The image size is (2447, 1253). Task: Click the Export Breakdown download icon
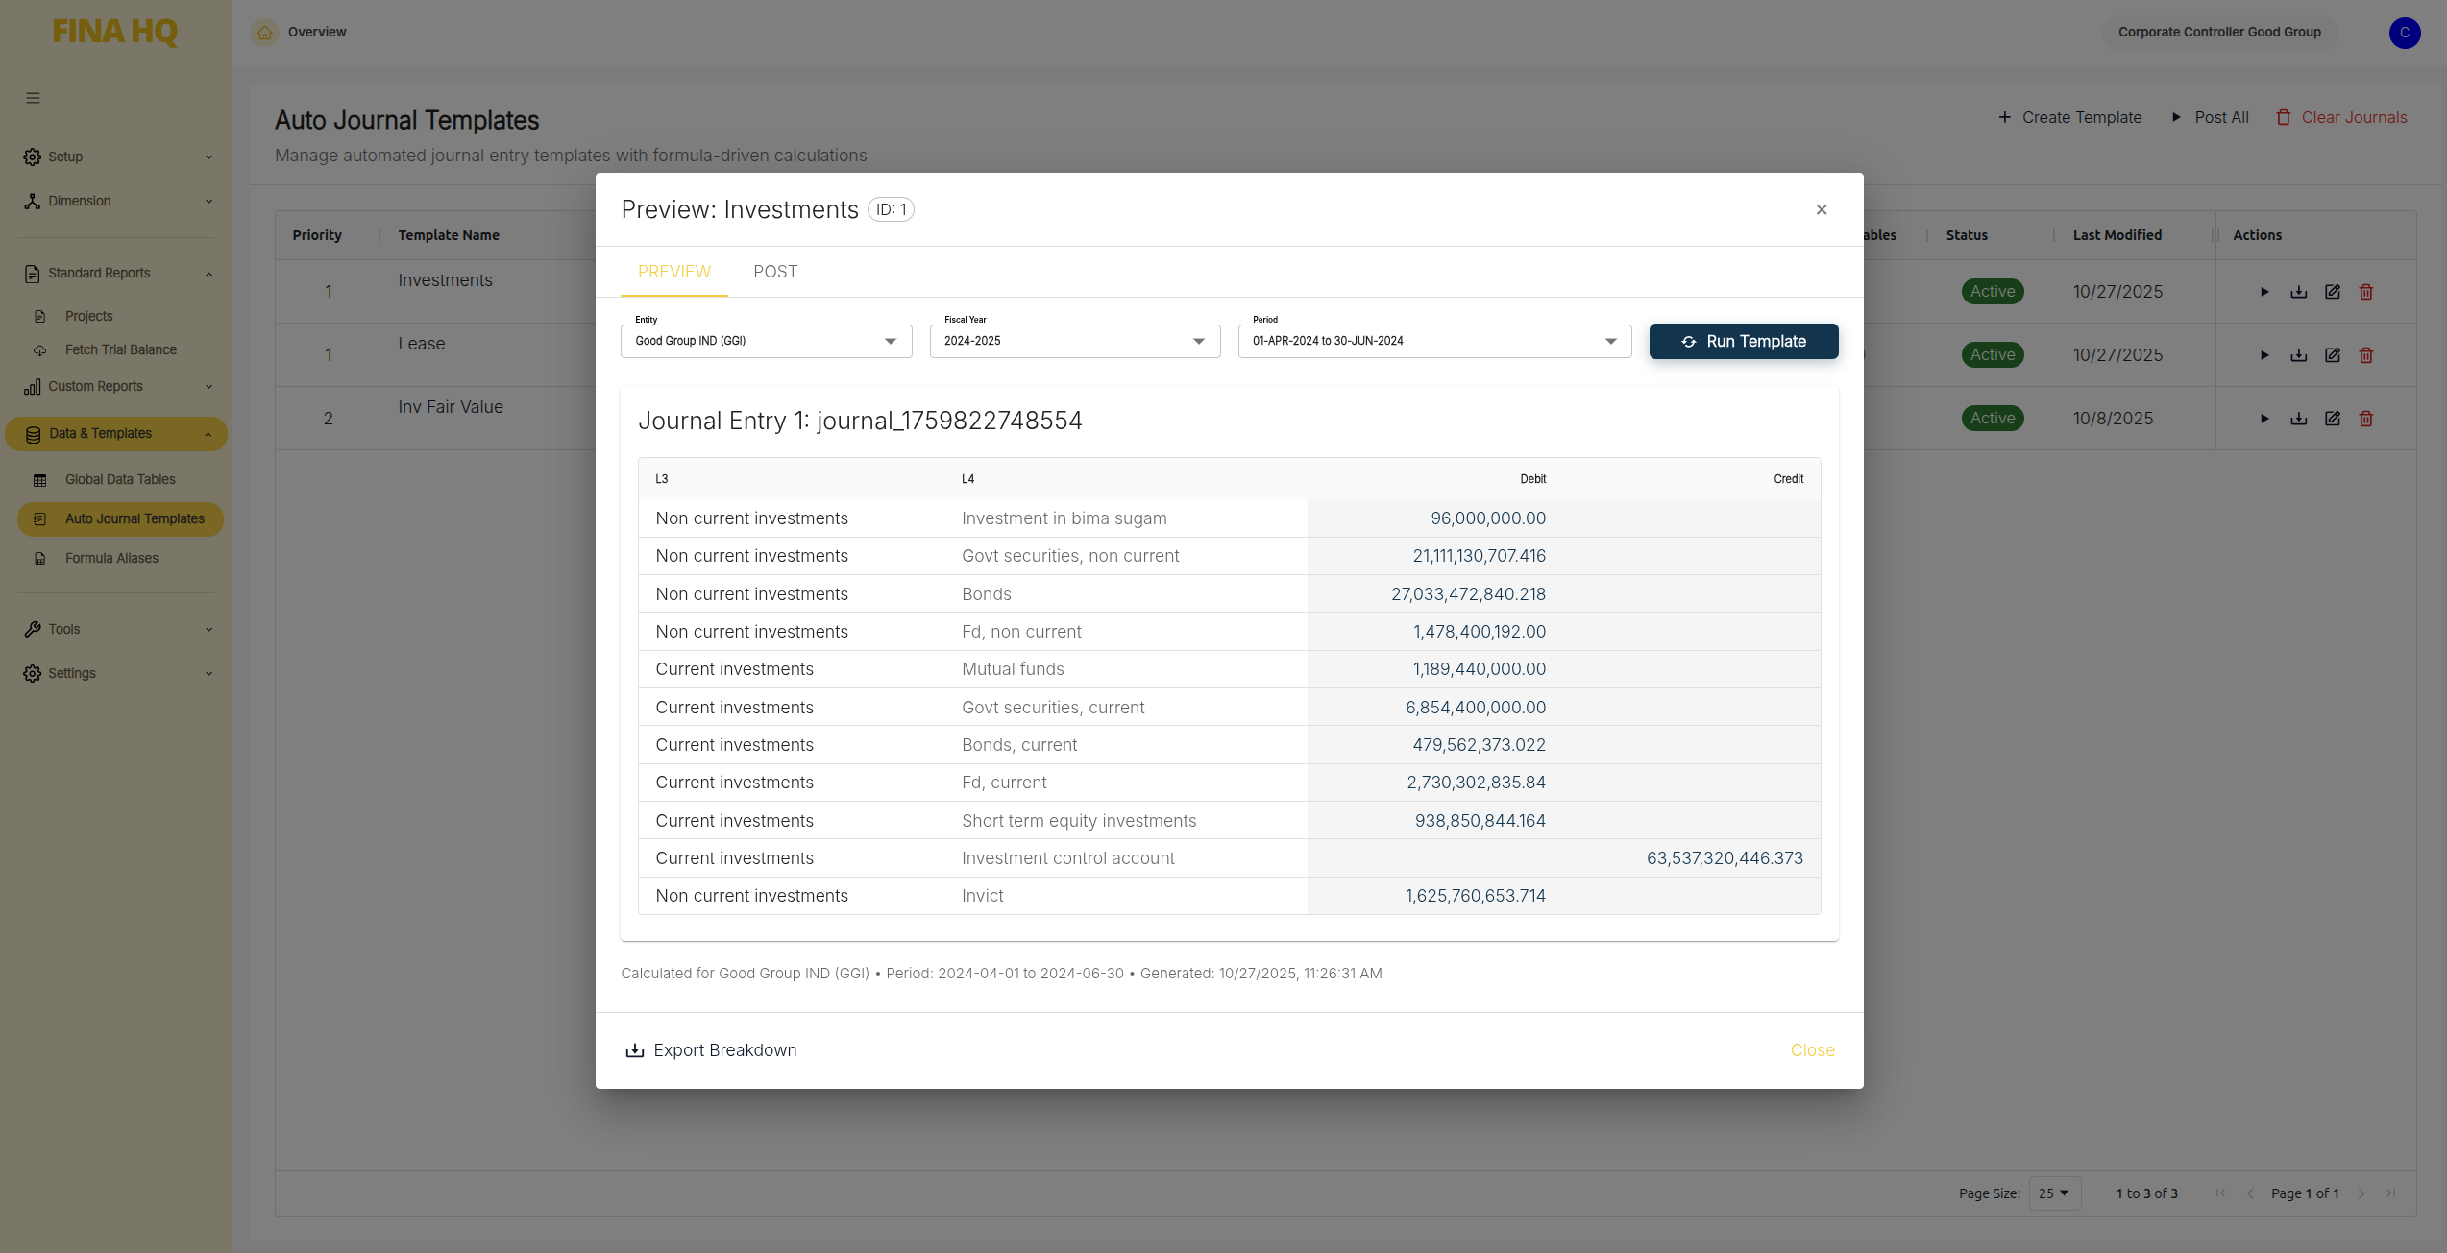634,1050
